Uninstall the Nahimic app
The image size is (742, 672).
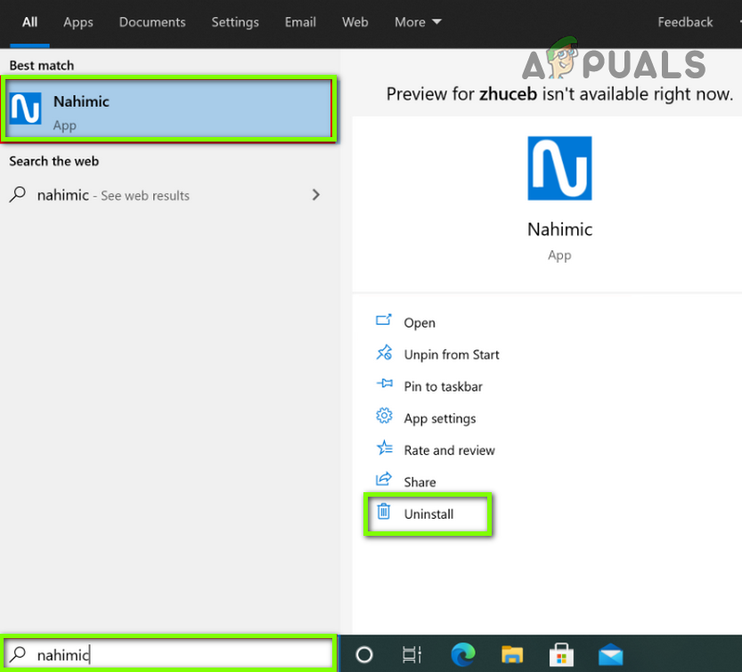click(428, 514)
